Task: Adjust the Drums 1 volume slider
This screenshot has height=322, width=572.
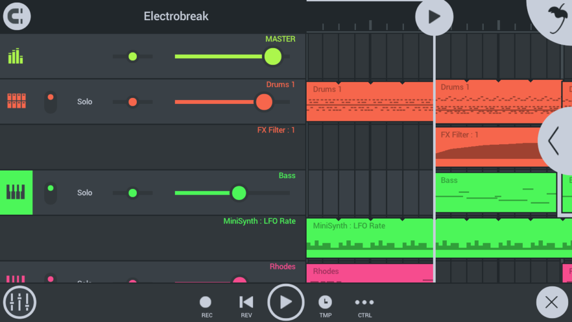Action: (232, 102)
